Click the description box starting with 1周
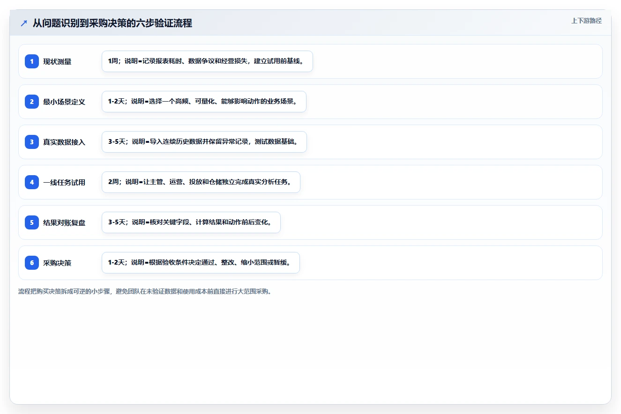The image size is (621, 414). [x=207, y=61]
